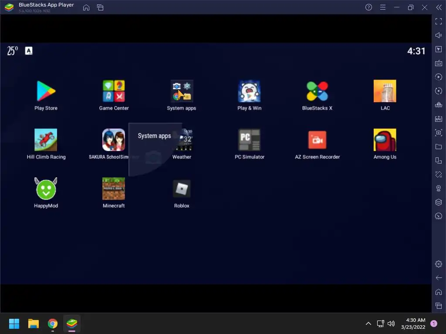
Task: Collapse the BlueStacks side toolbar
Action: tap(439, 7)
